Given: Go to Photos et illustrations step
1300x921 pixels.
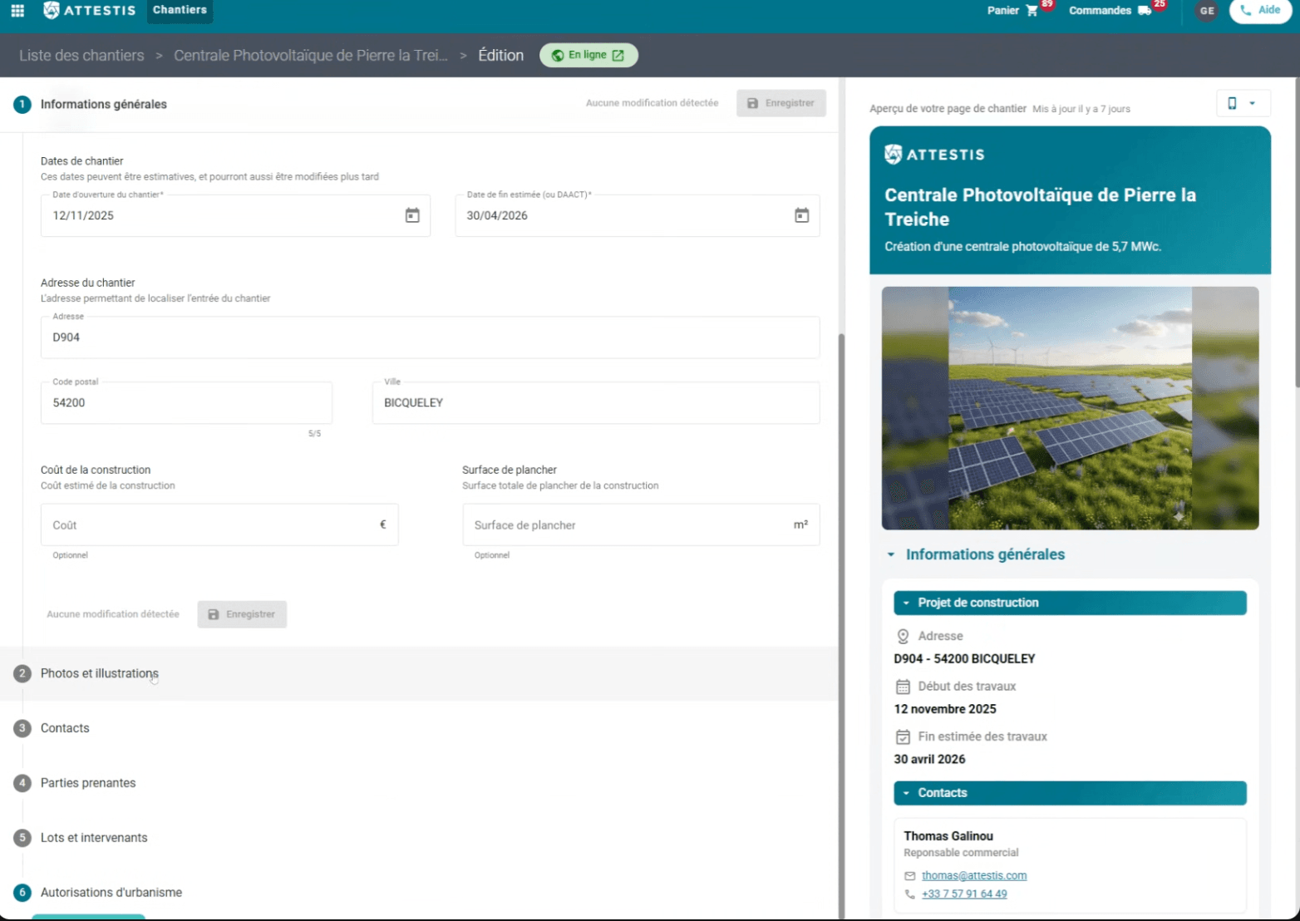Looking at the screenshot, I should tap(99, 673).
